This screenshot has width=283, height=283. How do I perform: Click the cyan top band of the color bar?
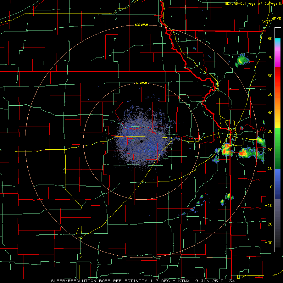[278, 41]
